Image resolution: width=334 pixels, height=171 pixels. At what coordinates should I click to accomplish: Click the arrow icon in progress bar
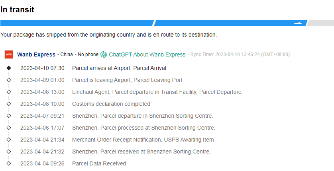point(298,23)
